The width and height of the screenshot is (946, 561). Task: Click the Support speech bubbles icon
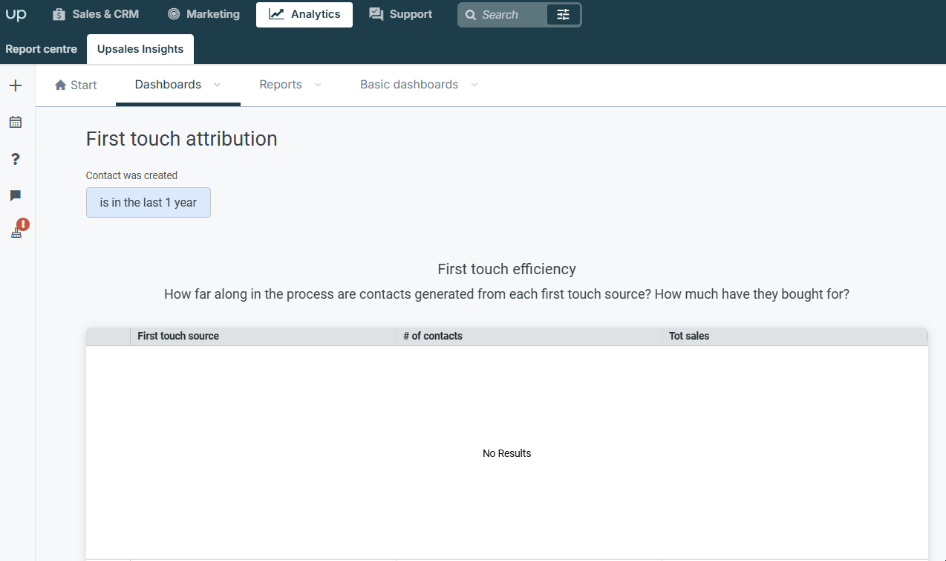tap(376, 14)
